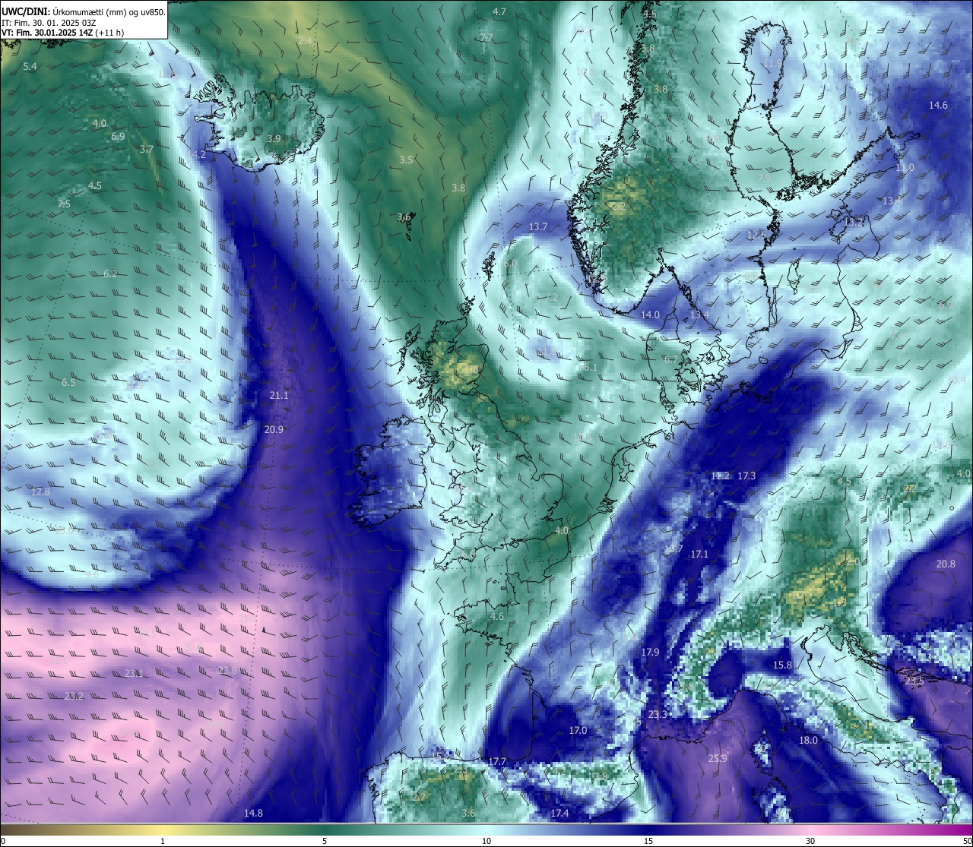
Task: Click the map value '5.4'
Action: coord(30,67)
